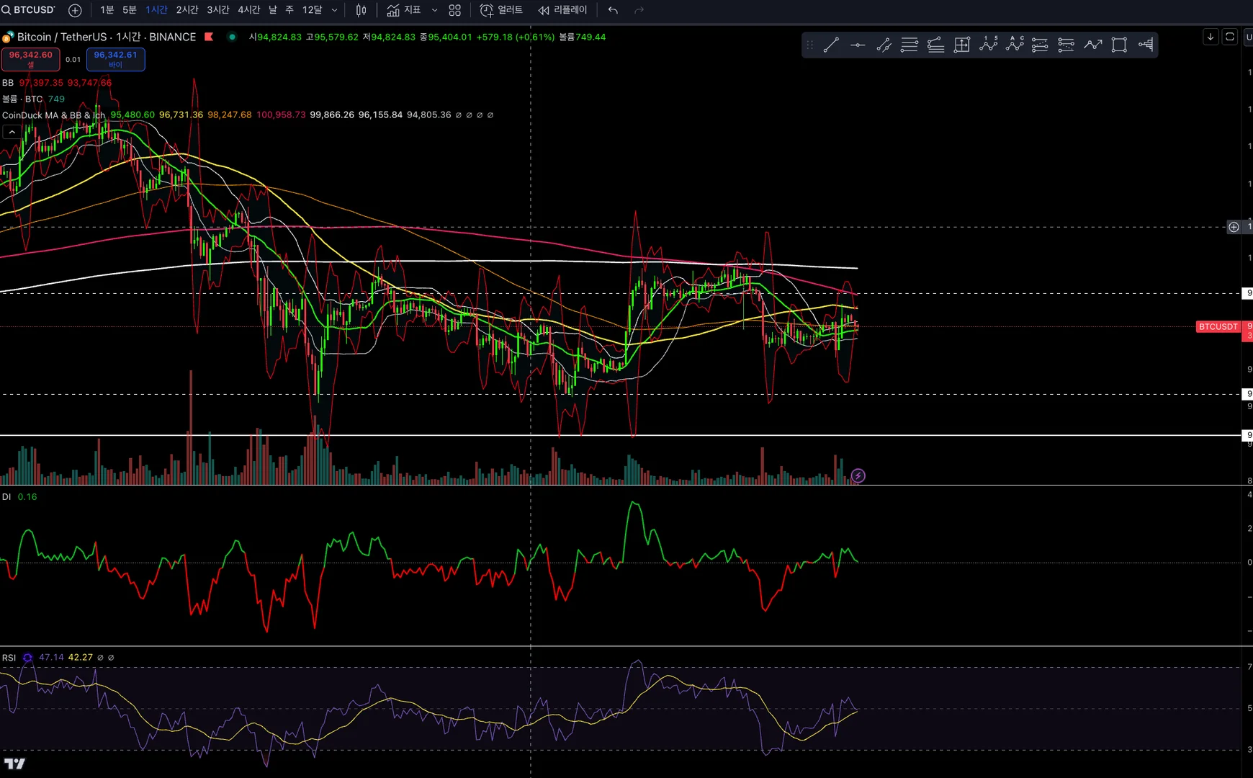This screenshot has height=778, width=1253.
Task: Select the horizontal line drawing tool
Action: [857, 45]
